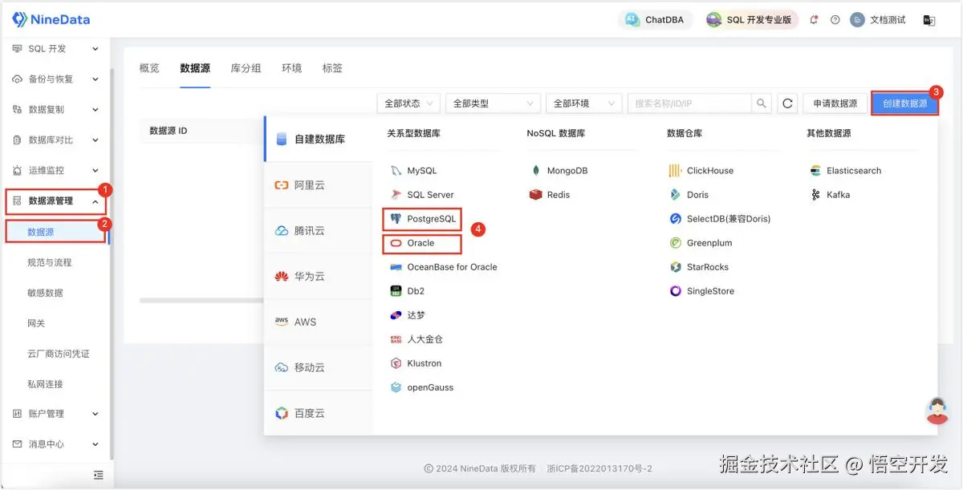The image size is (963, 490).
Task: Switch language with the translate icon
Action: point(929,20)
